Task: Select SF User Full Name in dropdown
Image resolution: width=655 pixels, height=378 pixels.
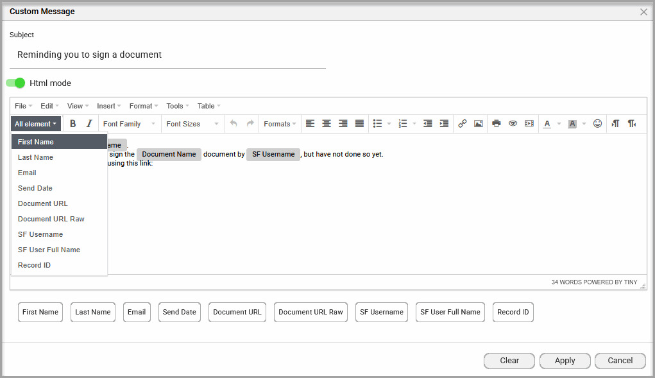Action: (59, 250)
